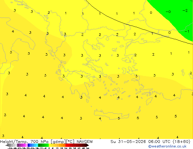Click the "700 hPa" level label

click(39, 142)
